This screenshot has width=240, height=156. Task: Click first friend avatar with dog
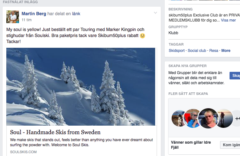(178, 119)
